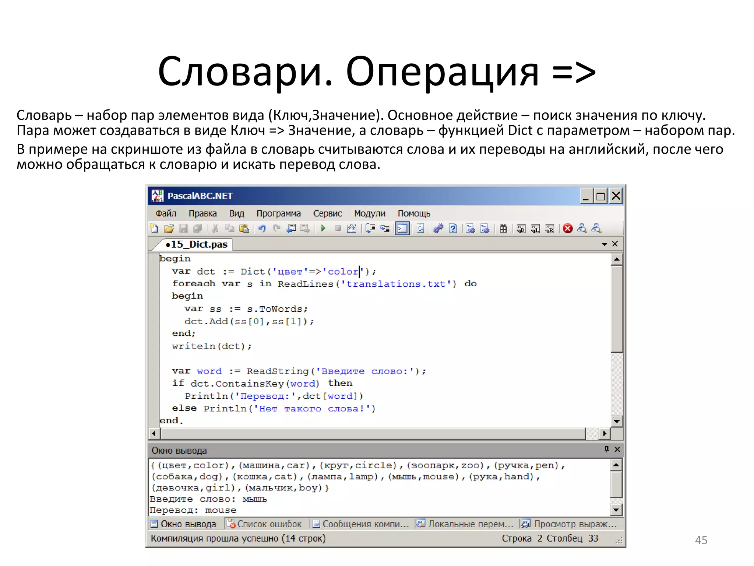This screenshot has height=566, width=754.
Task: Click the toolbar icon labeled R
Action: 550,228
